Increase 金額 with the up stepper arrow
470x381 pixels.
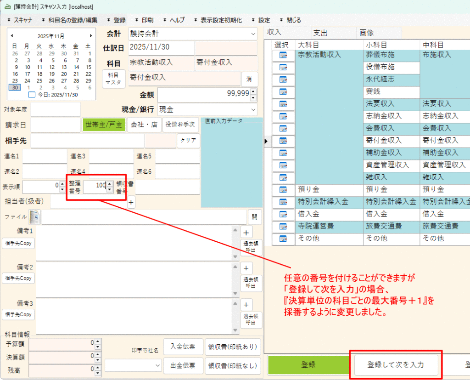(x=253, y=91)
